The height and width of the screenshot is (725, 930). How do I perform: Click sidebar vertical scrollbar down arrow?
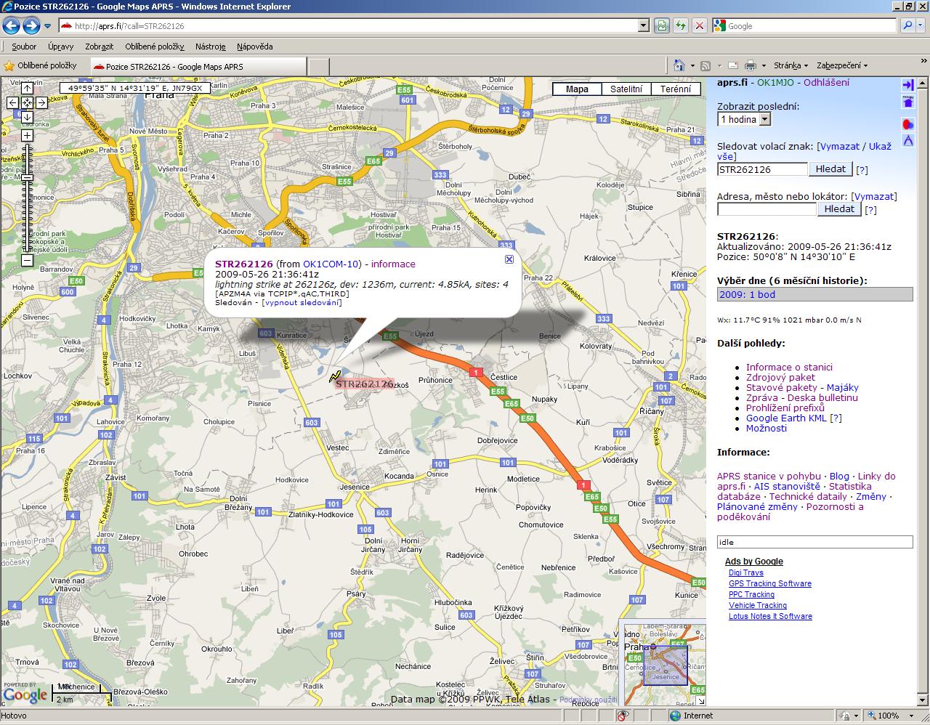[923, 700]
